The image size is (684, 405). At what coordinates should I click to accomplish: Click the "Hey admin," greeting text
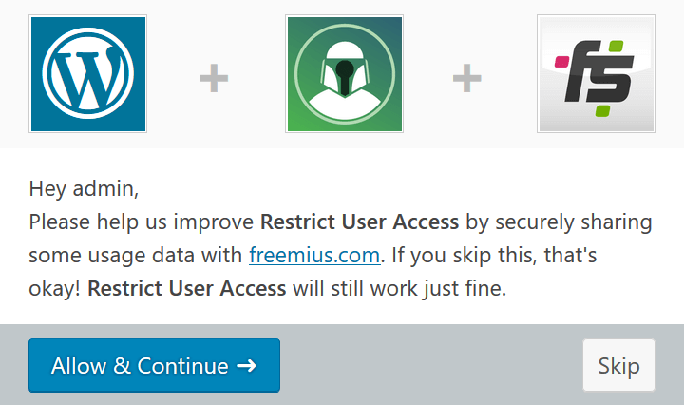[x=84, y=189]
